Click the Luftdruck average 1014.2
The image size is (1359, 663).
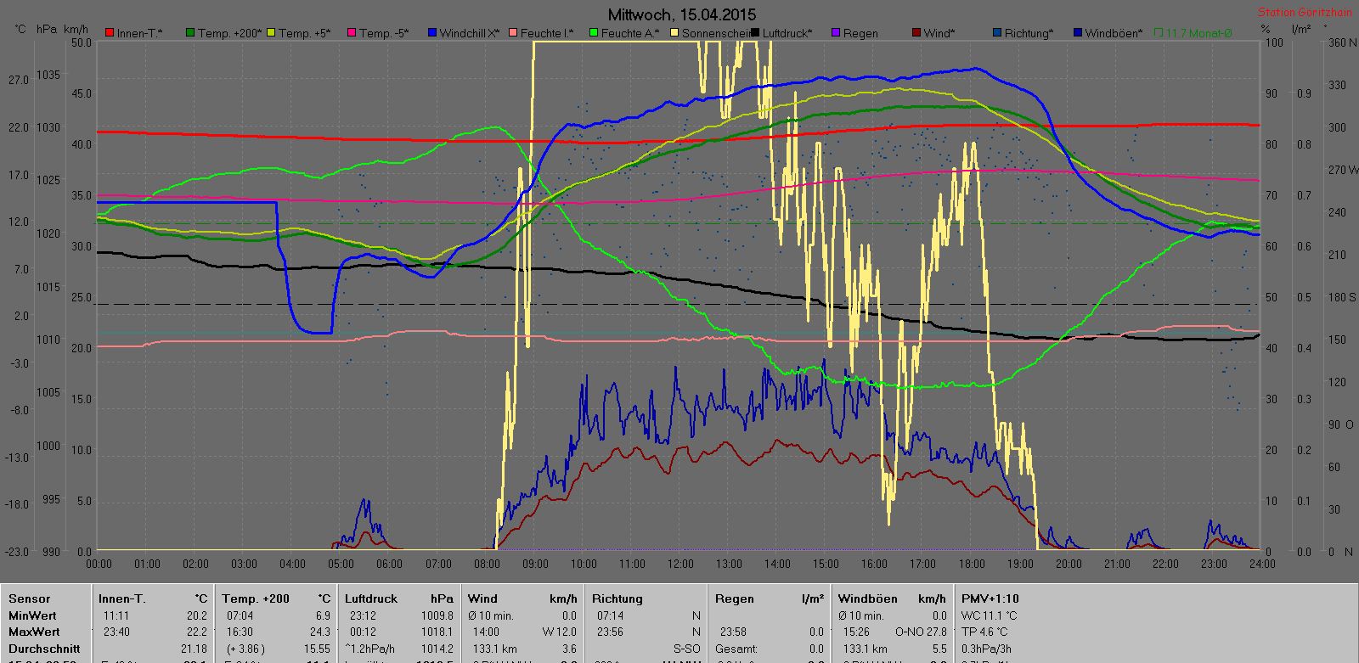(437, 649)
